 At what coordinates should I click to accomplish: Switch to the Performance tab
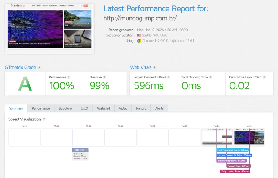click(x=41, y=108)
